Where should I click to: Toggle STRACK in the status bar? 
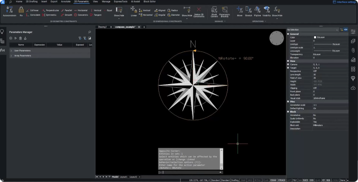(281, 180)
